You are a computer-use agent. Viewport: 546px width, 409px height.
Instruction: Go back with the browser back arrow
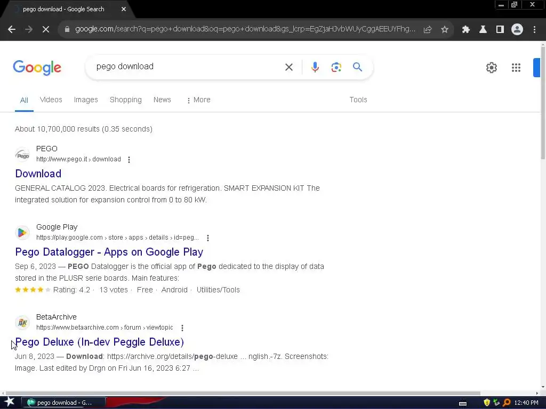click(x=12, y=30)
